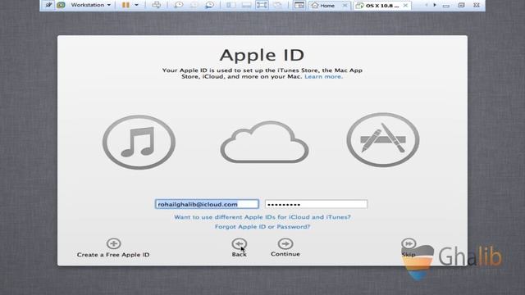
Task: Click the password input field
Action: pos(316,204)
